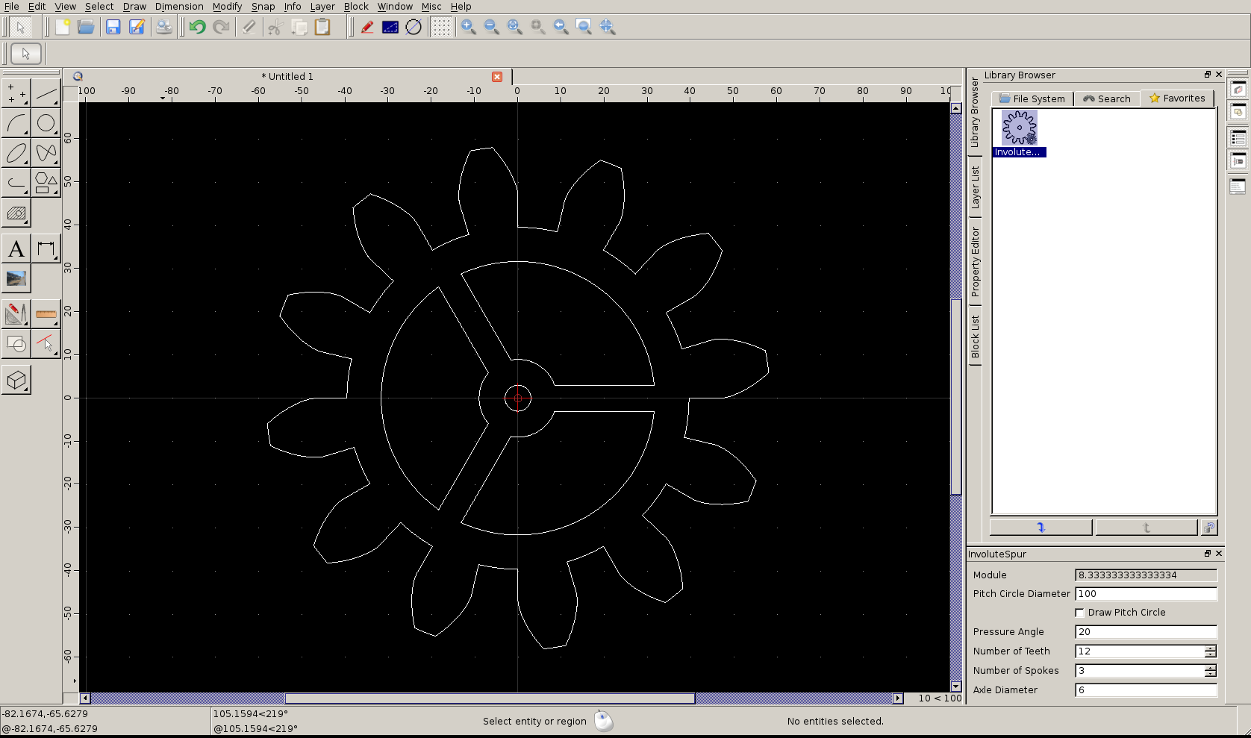Toggle the grid display button
This screenshot has width=1251, height=738.
coord(442,28)
